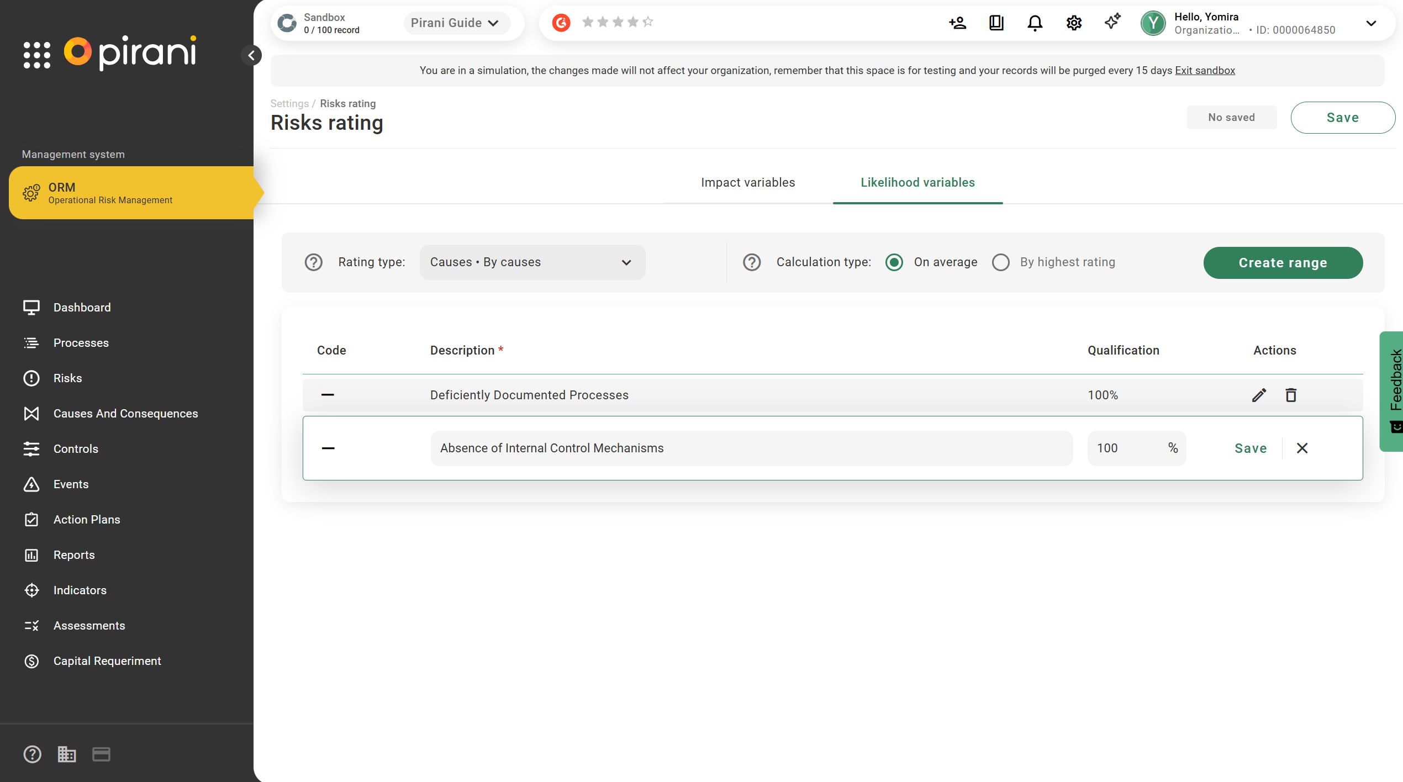Cancel editing with the X button
Viewport: 1403px width, 782px height.
(1302, 448)
